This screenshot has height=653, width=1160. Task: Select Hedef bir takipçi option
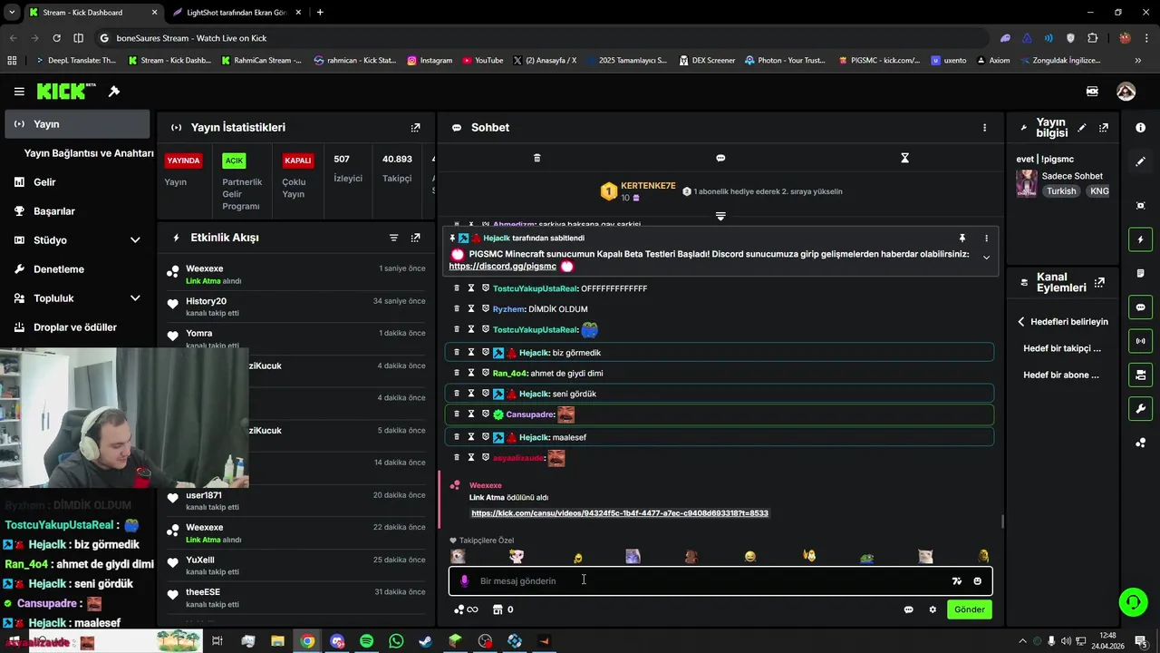[x=1061, y=348]
